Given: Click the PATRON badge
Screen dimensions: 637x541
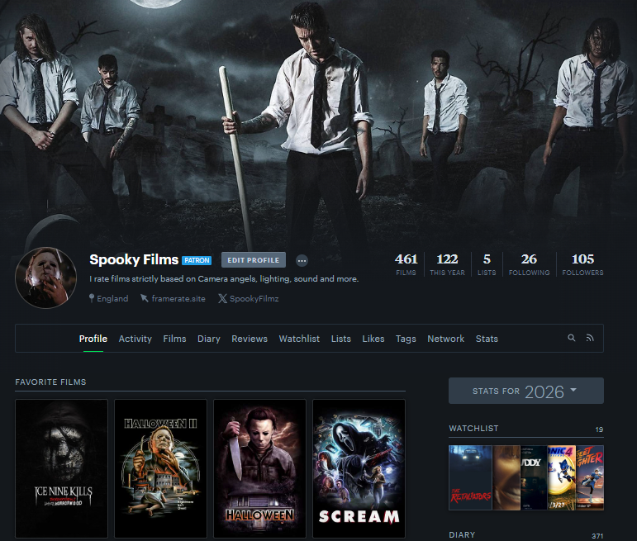Looking at the screenshot, I should click(197, 260).
